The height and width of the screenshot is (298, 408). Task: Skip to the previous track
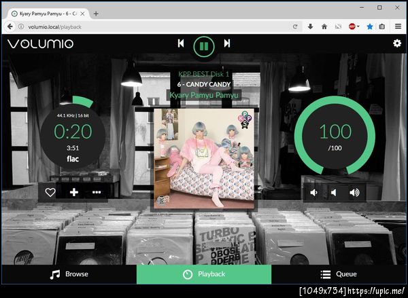[181, 43]
